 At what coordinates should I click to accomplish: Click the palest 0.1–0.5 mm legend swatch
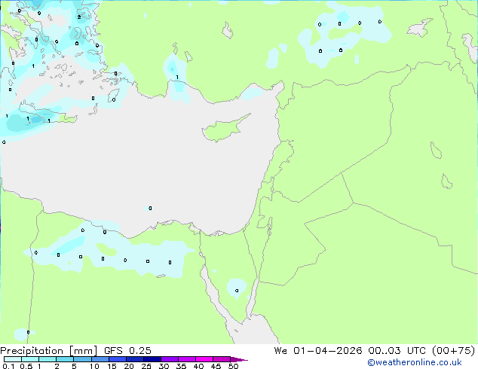pyautogui.click(x=13, y=359)
